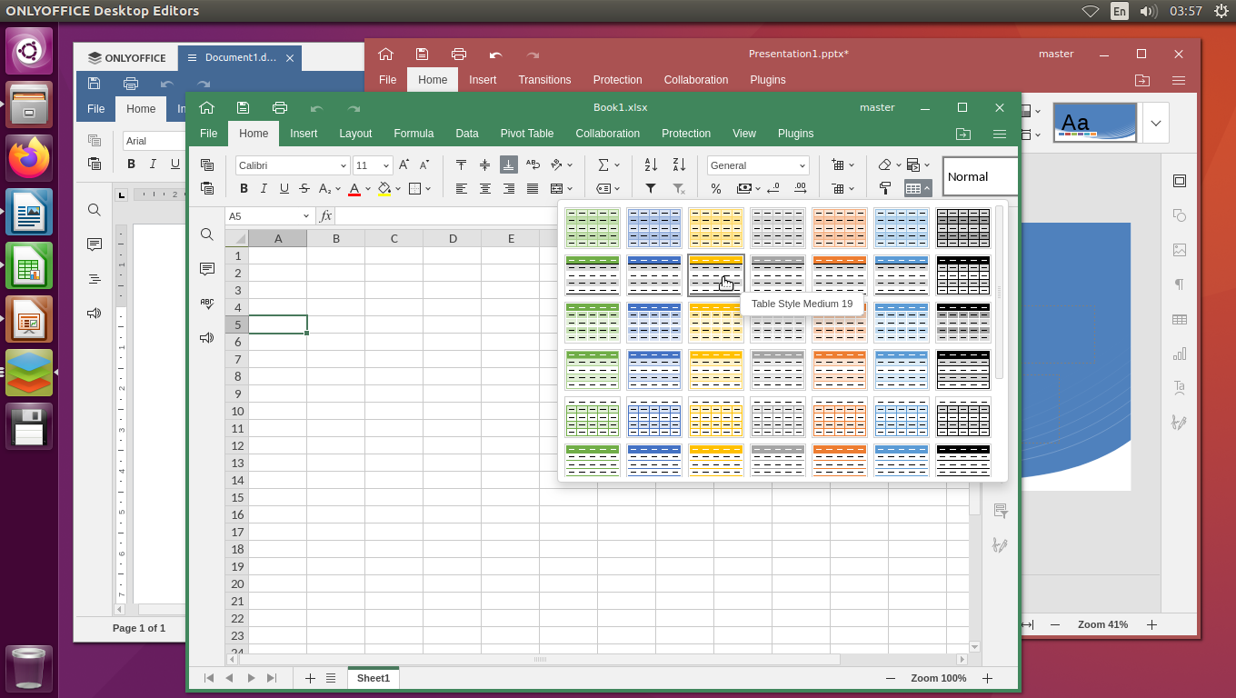Image resolution: width=1236 pixels, height=698 pixels.
Task: Switch to the Pivot Table tab
Action: point(527,134)
